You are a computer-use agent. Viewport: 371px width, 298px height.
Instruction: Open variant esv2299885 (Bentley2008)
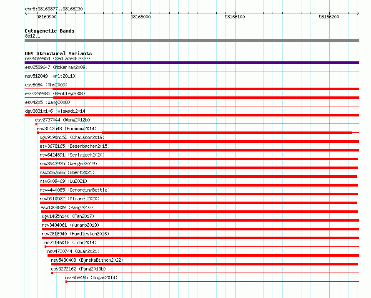pyautogui.click(x=55, y=93)
